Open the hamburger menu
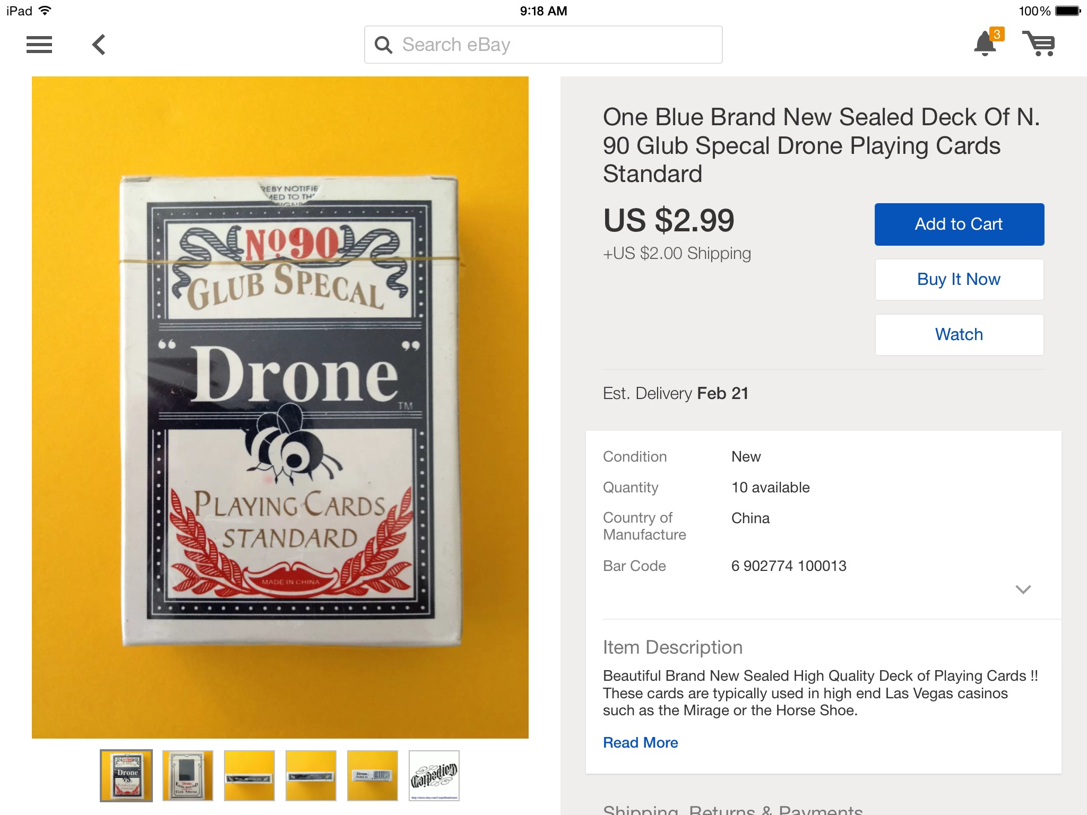1087x815 pixels. (39, 45)
